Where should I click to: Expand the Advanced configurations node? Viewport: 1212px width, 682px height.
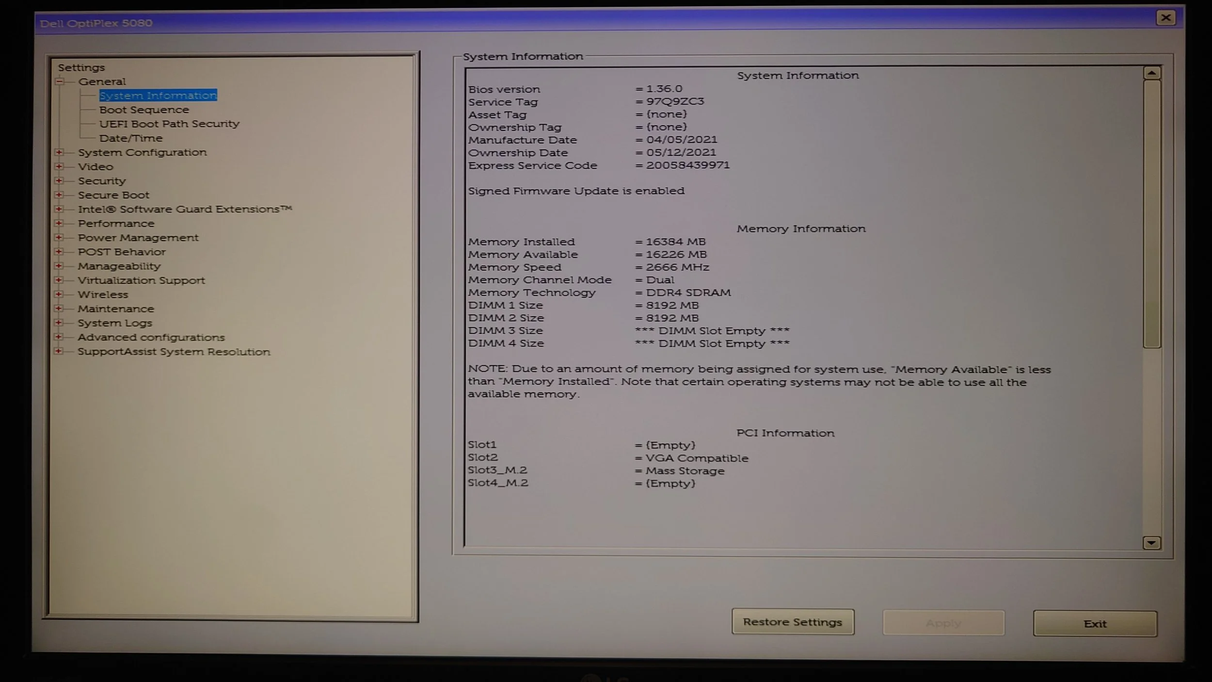click(59, 337)
